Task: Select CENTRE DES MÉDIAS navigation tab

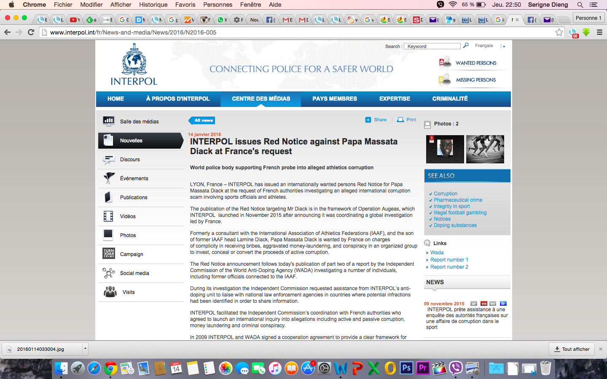Action: [261, 99]
